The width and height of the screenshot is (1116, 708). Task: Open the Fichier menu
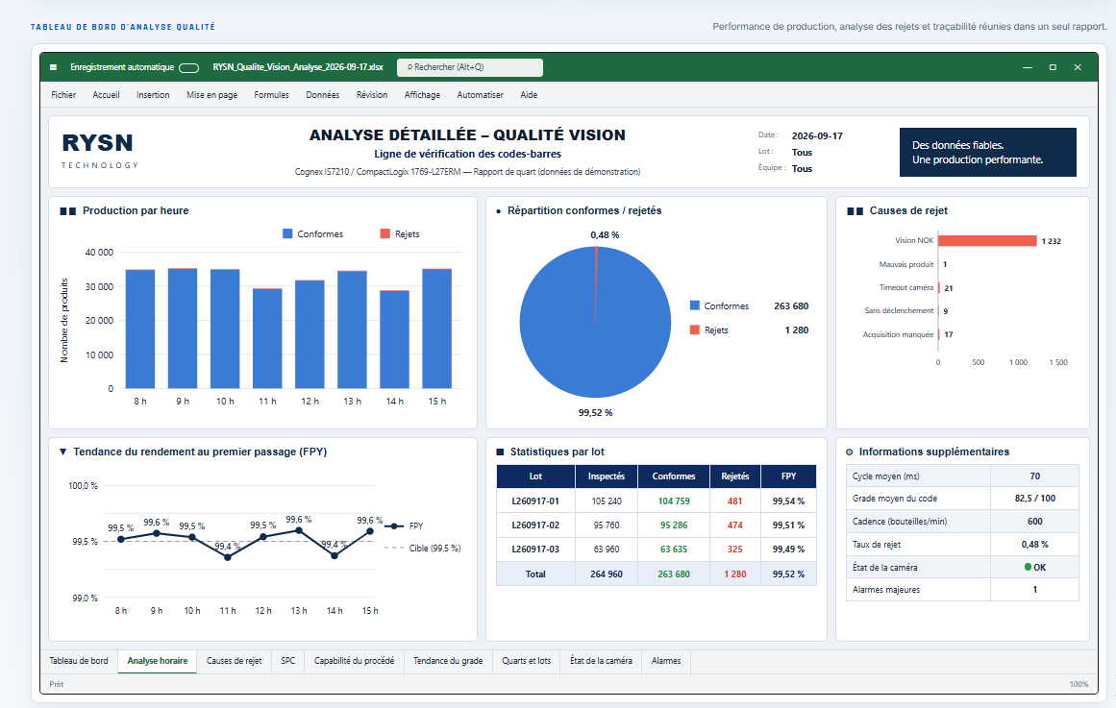point(63,95)
